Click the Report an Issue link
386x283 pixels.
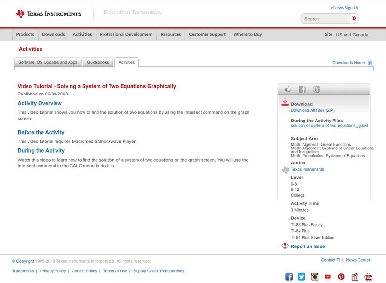(x=308, y=246)
